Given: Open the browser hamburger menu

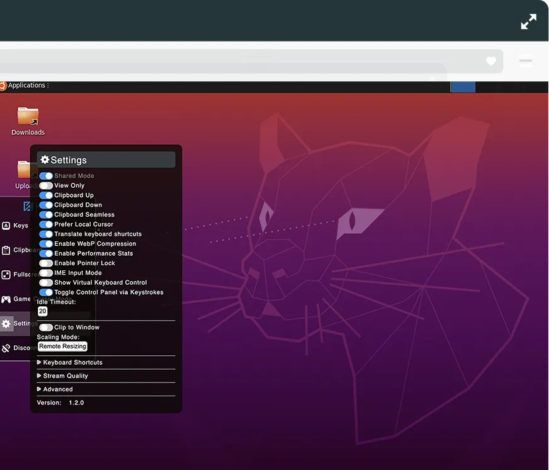Looking at the screenshot, I should 526,61.
